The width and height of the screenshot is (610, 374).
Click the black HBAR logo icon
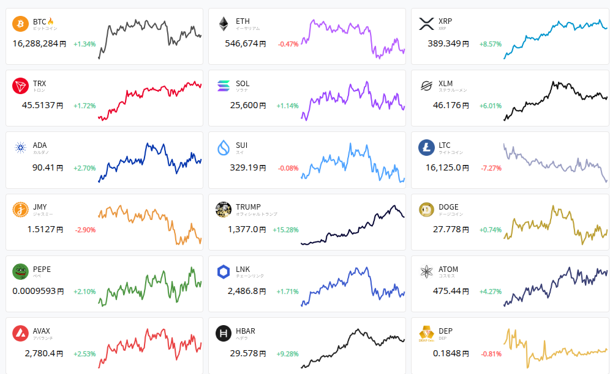coord(224,334)
